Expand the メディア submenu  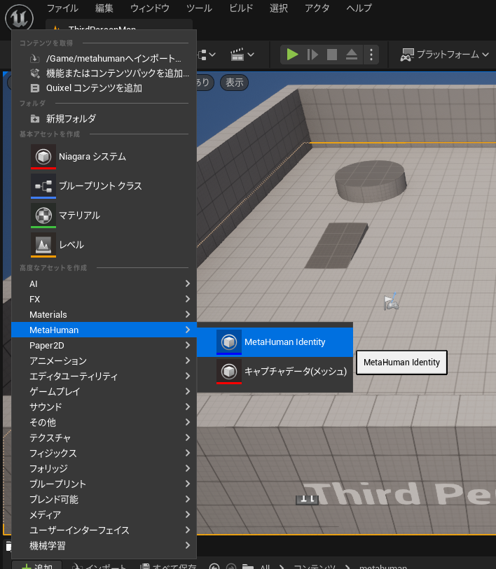[104, 515]
